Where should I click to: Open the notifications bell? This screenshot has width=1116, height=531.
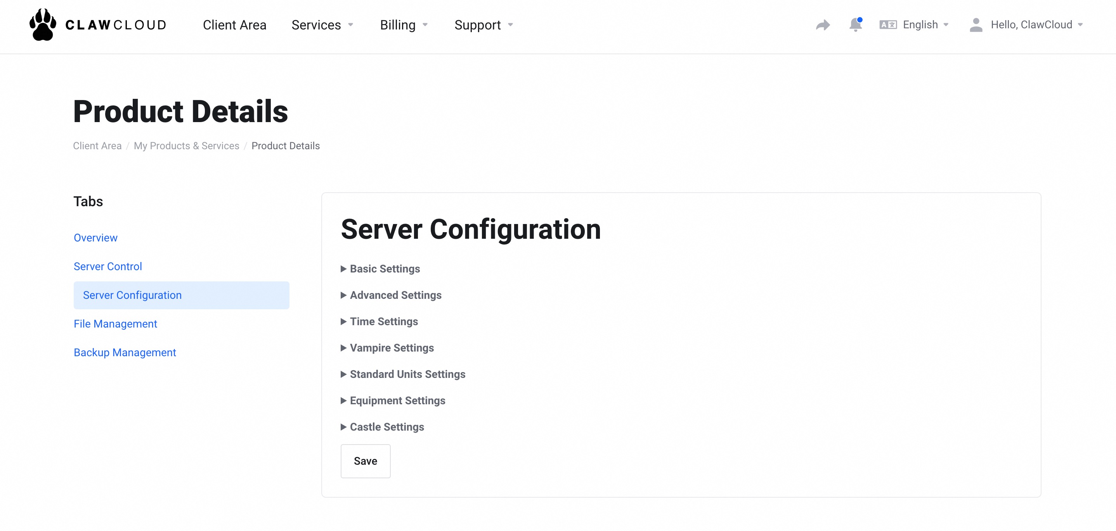point(855,25)
